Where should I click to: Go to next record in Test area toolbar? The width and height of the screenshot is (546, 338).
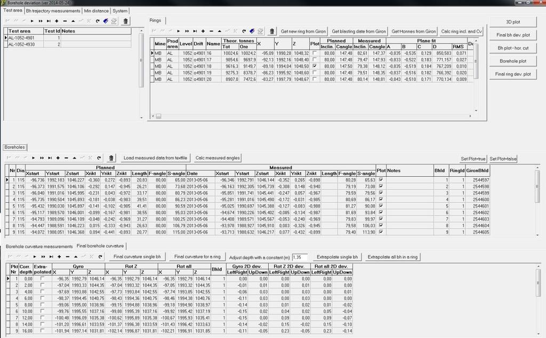click(33, 21)
